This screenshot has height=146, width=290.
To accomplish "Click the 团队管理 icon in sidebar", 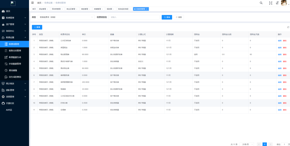I will click(3, 90).
